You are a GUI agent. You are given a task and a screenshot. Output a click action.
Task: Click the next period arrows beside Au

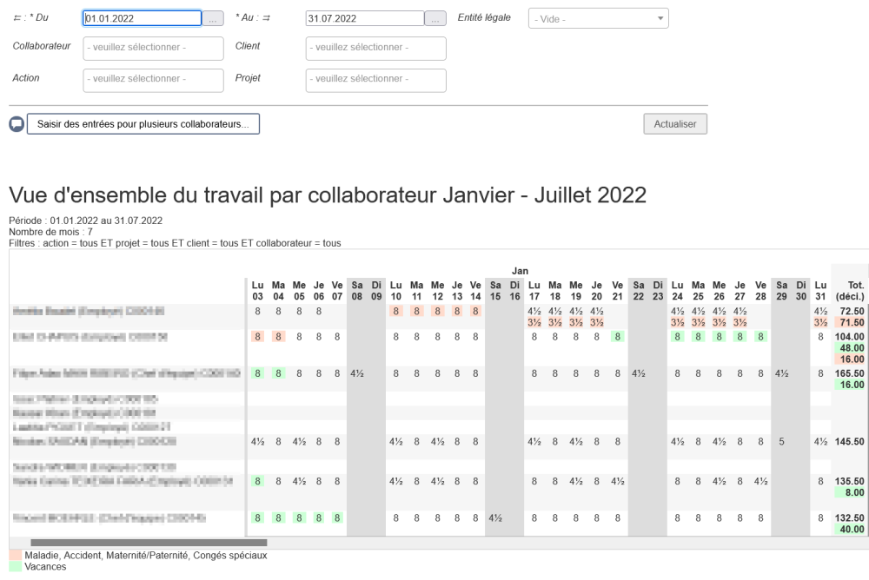(x=266, y=18)
